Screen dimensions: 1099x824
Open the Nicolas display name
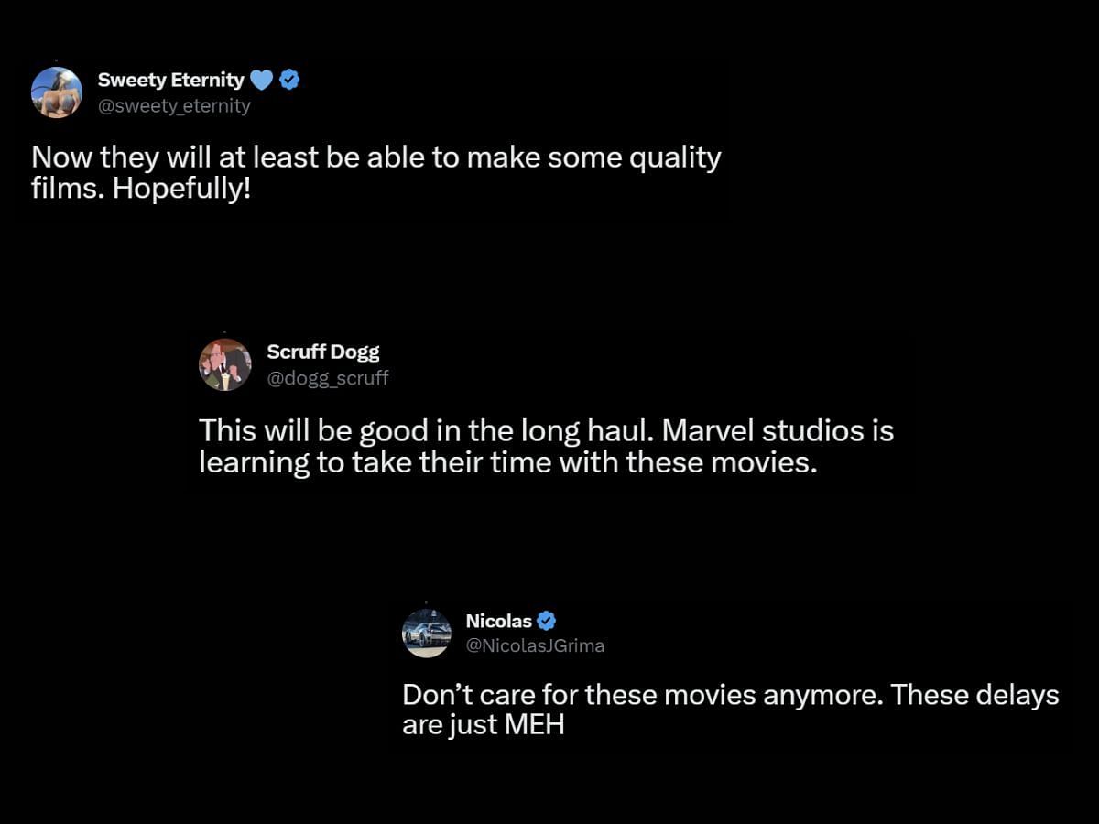coord(498,621)
